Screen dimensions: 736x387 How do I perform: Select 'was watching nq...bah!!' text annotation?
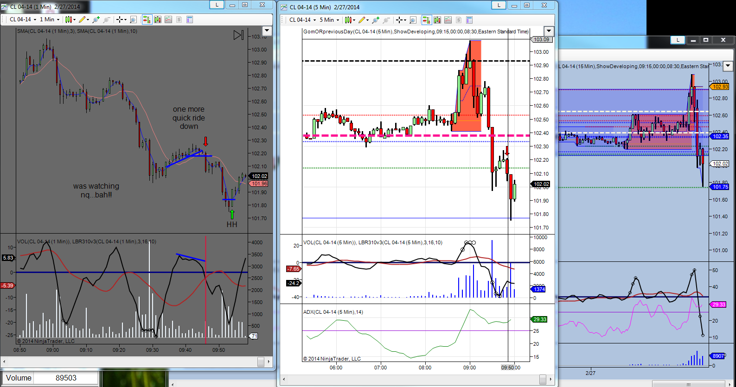pyautogui.click(x=96, y=190)
